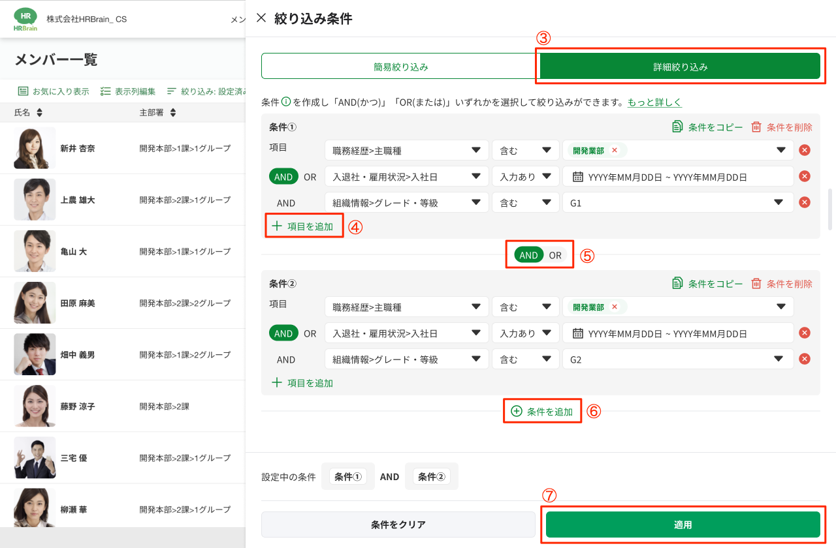Click 条件をクリア button

398,525
